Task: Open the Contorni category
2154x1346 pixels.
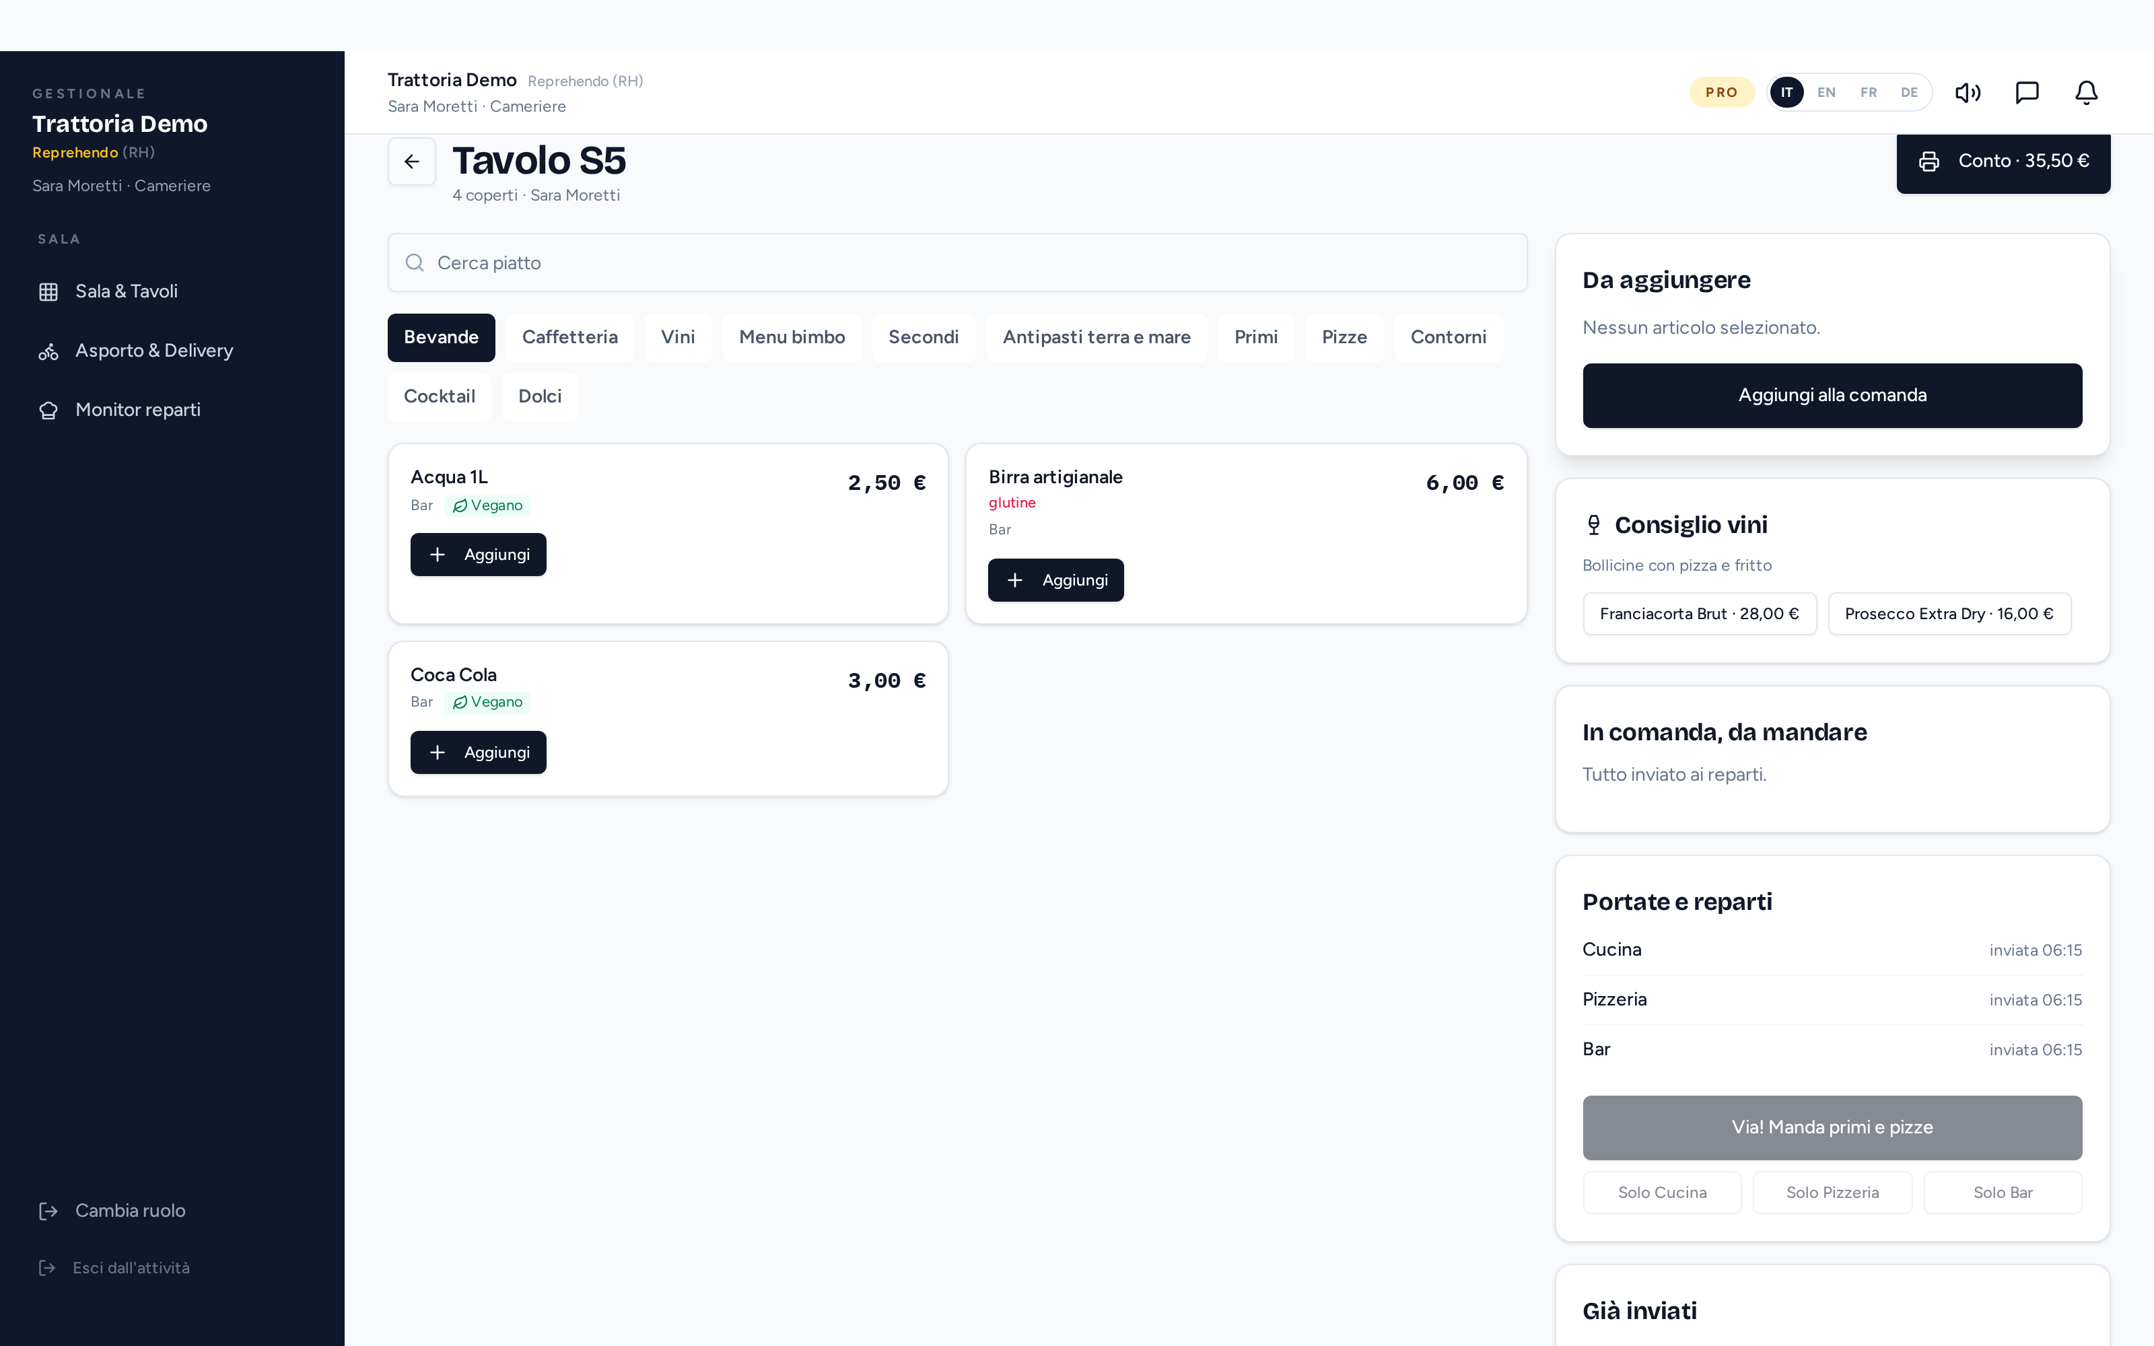Action: pos(1448,337)
